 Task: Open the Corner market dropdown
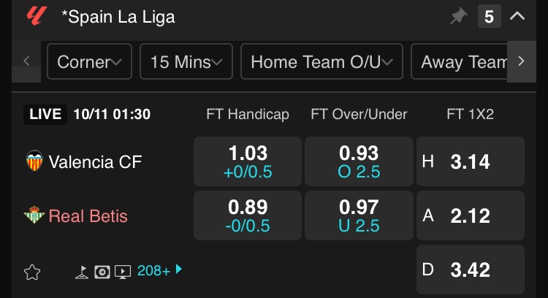[89, 61]
